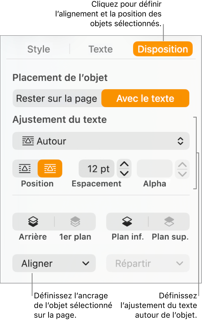The image size is (202, 320).
Task: Click the Alpha up arrow button
Action: pyautogui.click(x=182, y=164)
